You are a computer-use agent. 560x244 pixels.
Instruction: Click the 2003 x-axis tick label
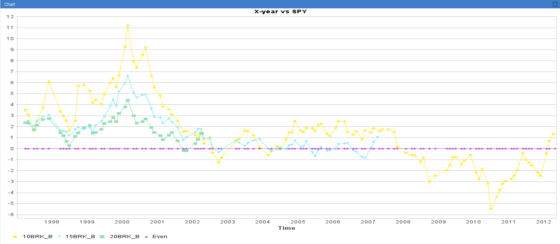(228, 222)
